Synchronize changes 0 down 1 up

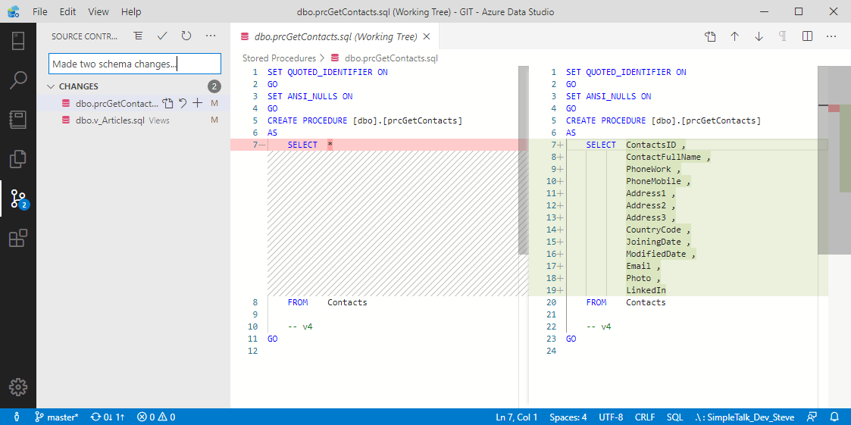point(108,417)
